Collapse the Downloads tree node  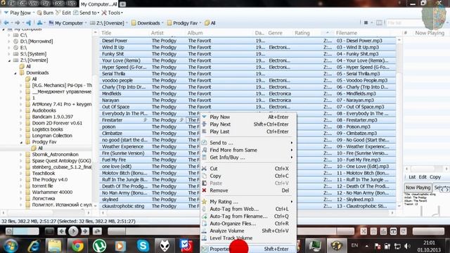(x=15, y=73)
